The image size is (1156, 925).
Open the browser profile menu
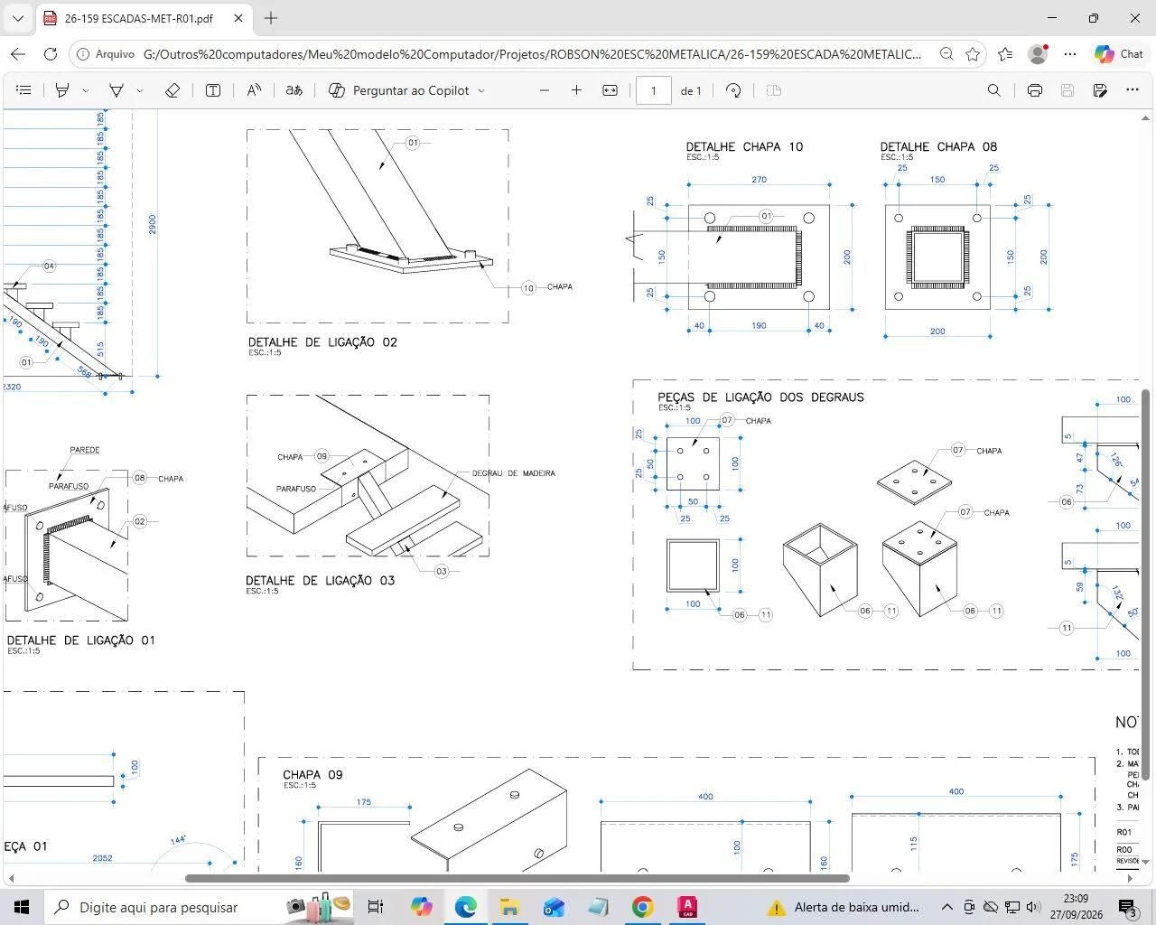pos(1038,54)
